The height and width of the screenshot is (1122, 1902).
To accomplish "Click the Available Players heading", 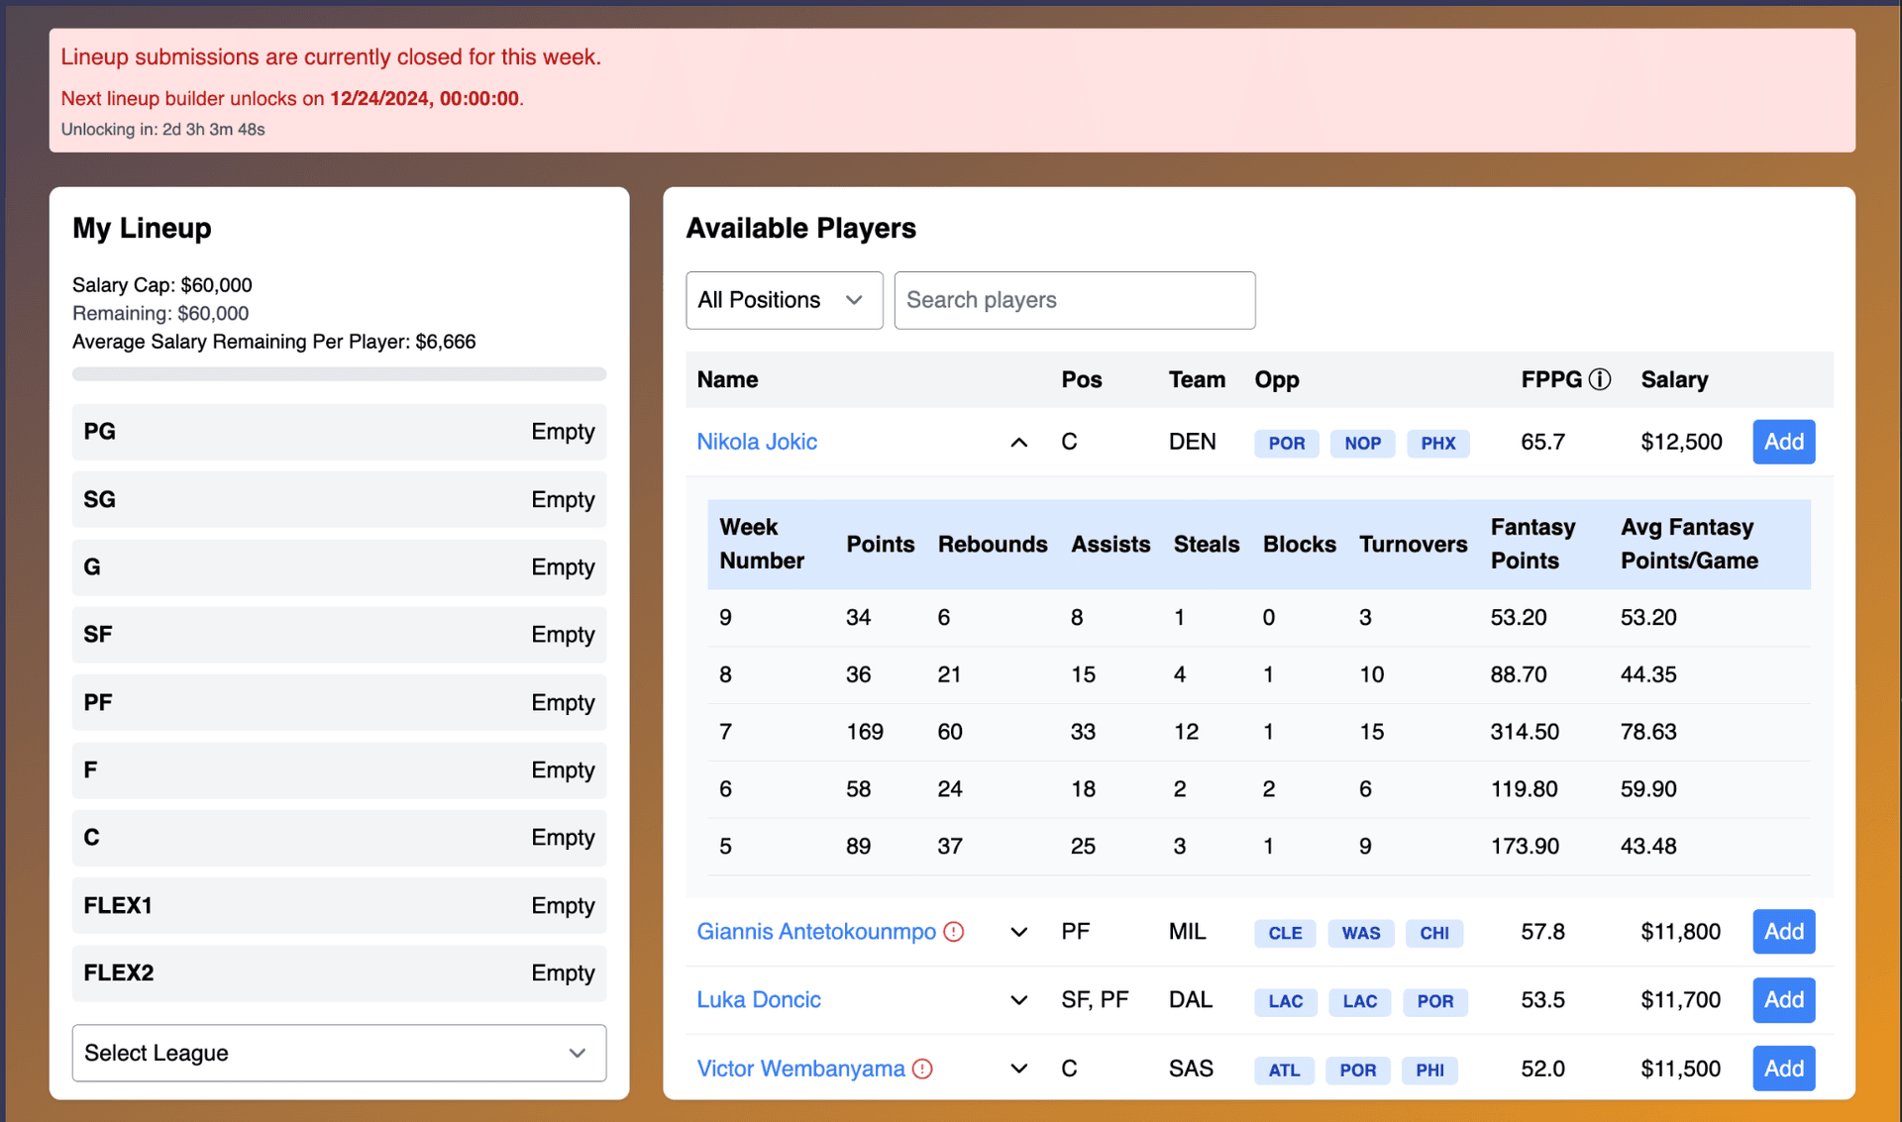I will click(x=800, y=228).
